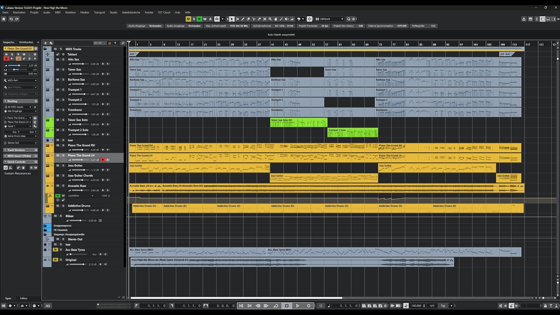
Task: Select the Zoom magnifier tool
Action: click(270, 19)
